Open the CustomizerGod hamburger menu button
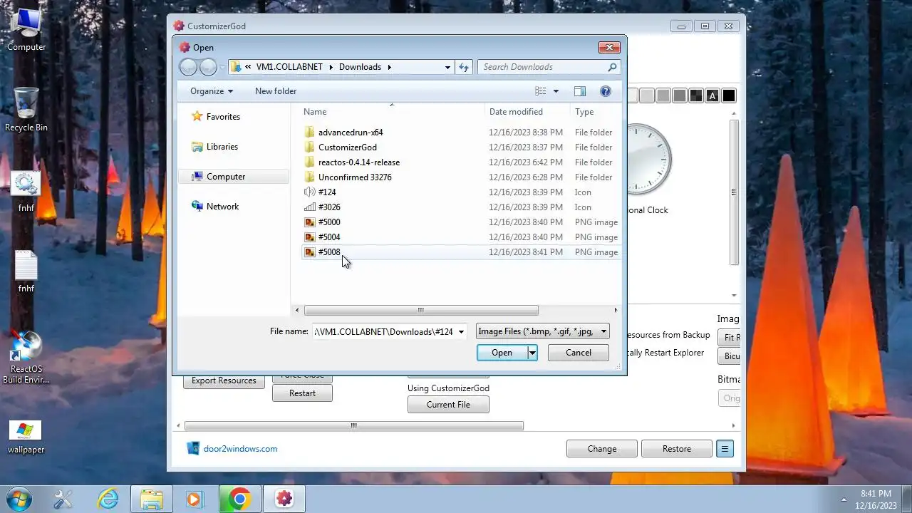Screen dimensions: 912x513 coord(725,449)
